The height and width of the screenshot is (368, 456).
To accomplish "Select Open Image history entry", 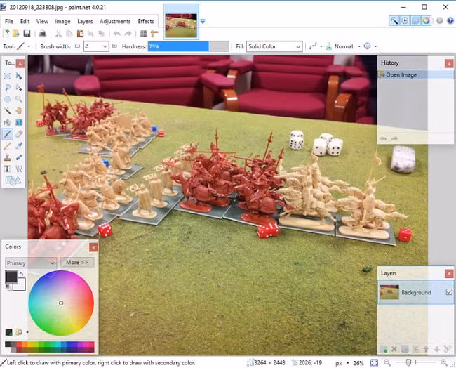I will click(403, 75).
